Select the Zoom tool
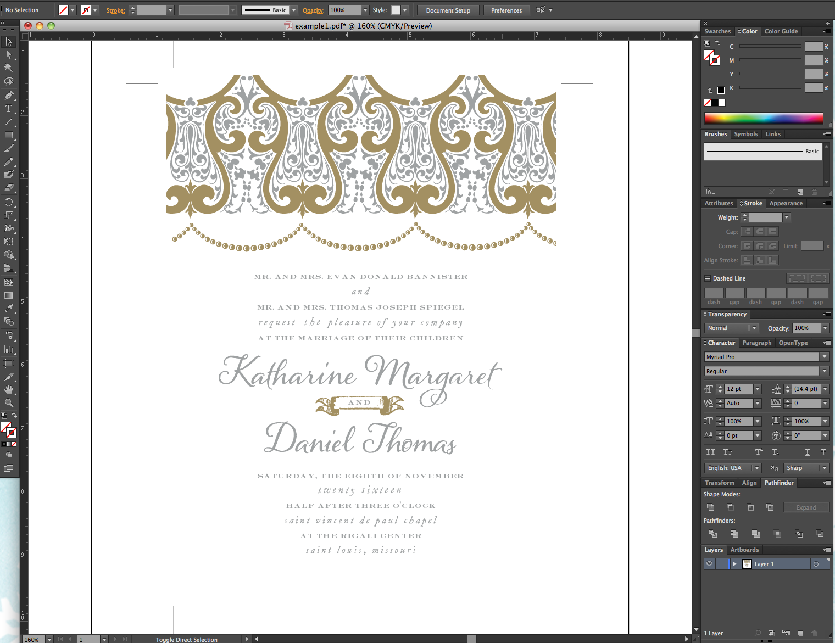835x643 pixels. (x=9, y=403)
